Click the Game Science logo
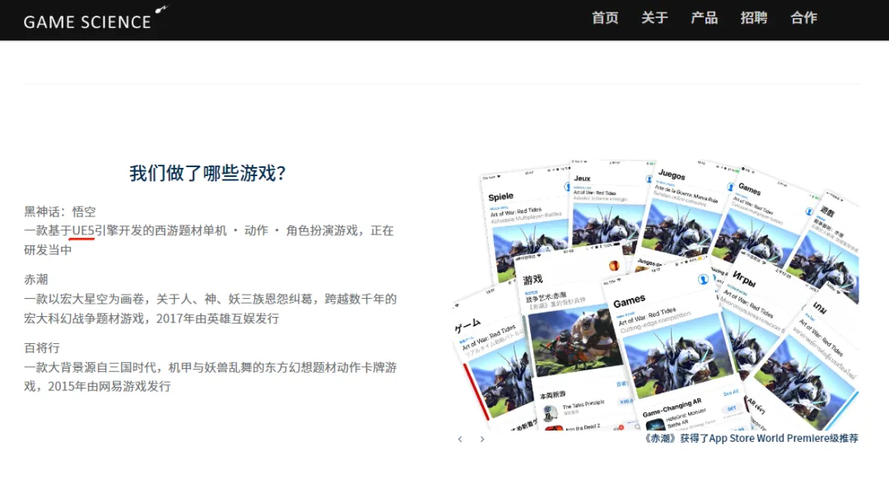This screenshot has width=889, height=484. (95, 19)
